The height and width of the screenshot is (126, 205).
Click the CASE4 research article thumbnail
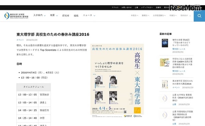pyautogui.click(x=164, y=62)
